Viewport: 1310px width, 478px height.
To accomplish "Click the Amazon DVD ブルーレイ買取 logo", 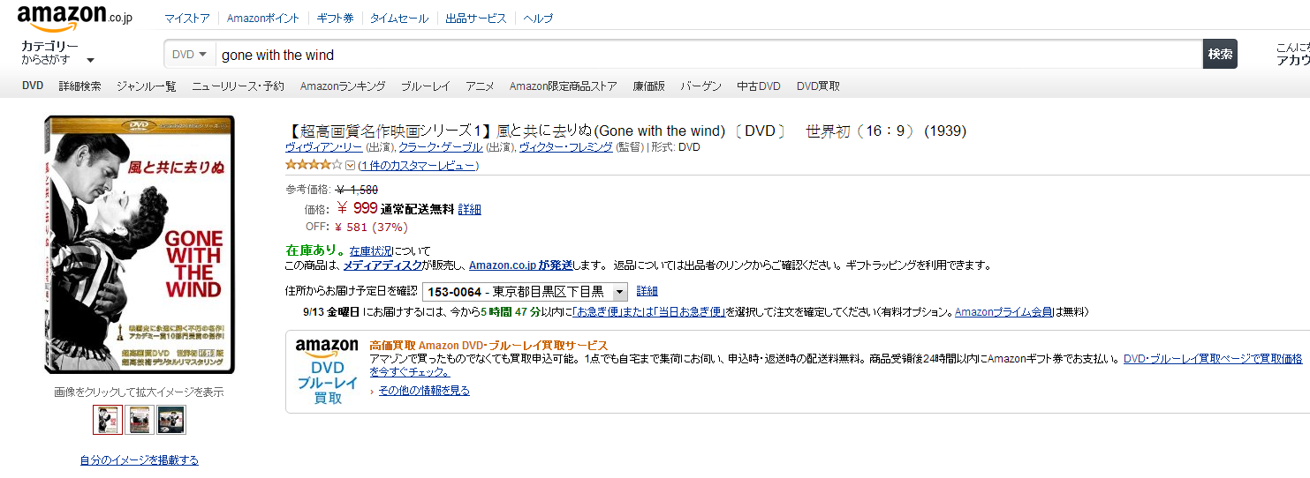I will [x=327, y=371].
